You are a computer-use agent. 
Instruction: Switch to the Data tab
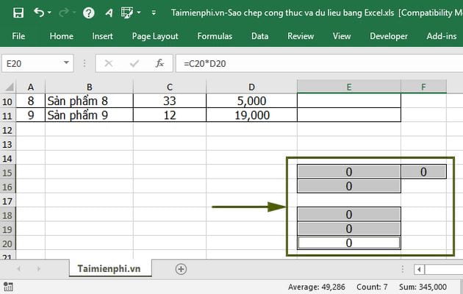[x=260, y=36]
